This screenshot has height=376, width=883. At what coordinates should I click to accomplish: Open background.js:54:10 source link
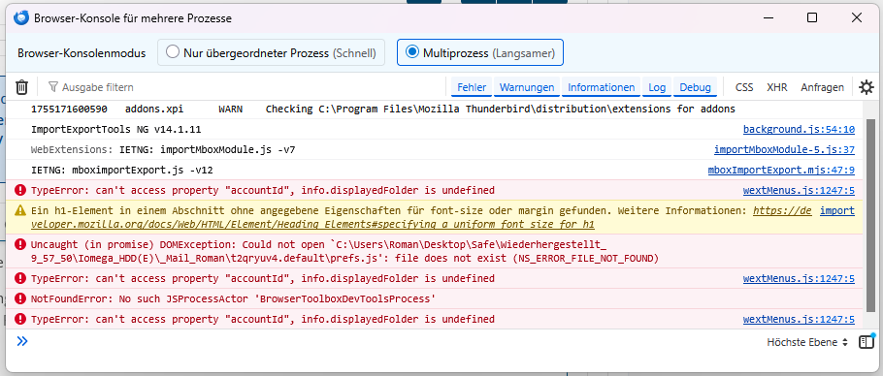point(799,130)
